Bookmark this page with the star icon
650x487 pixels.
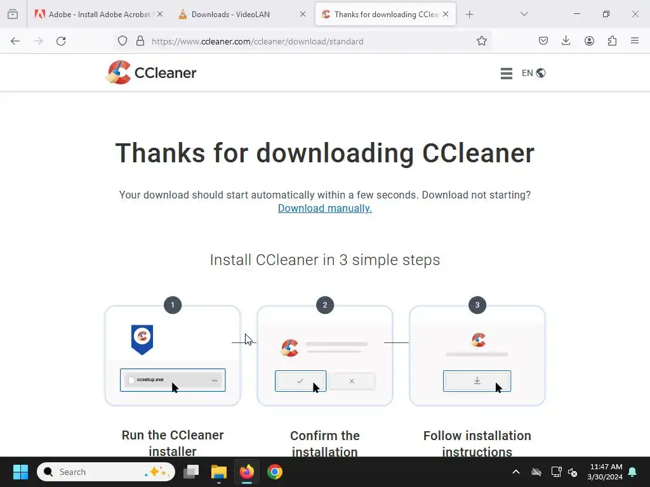(481, 41)
